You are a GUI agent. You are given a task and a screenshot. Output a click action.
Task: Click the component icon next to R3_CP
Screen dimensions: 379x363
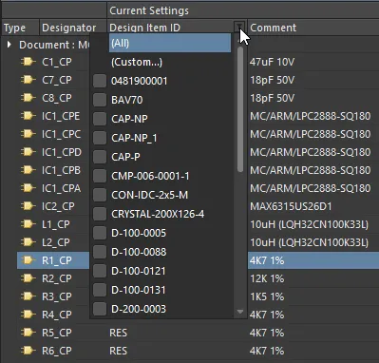pyautogui.click(x=28, y=296)
